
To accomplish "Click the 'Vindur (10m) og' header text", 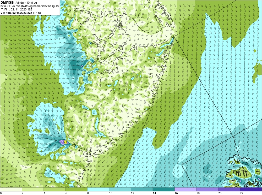I will [27, 3].
